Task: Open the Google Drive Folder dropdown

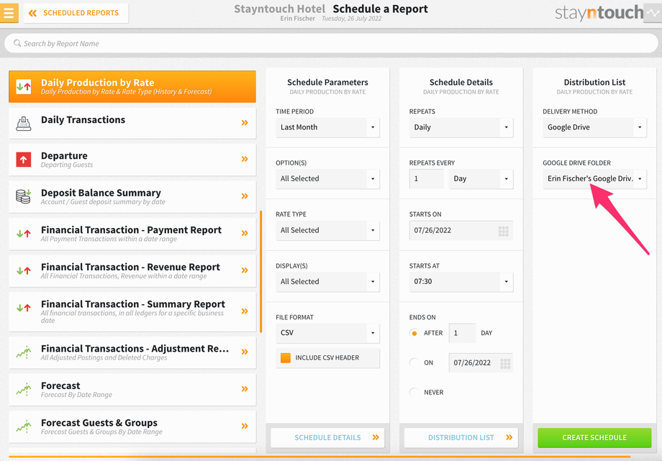Action: pos(594,178)
